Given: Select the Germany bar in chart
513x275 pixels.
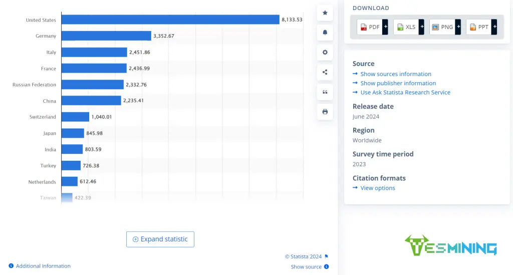Looking at the screenshot, I should pyautogui.click(x=106, y=36).
